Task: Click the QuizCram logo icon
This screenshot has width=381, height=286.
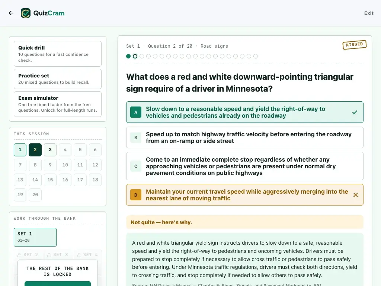Action: tap(26, 13)
